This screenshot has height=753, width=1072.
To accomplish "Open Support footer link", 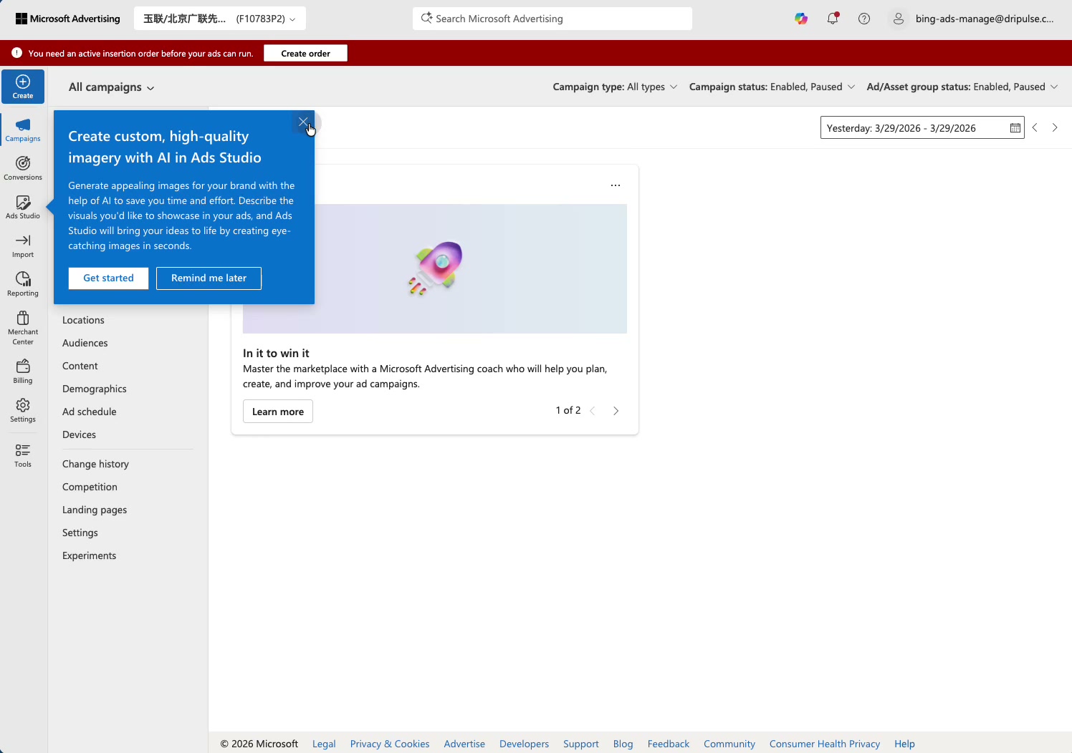I will point(581,744).
